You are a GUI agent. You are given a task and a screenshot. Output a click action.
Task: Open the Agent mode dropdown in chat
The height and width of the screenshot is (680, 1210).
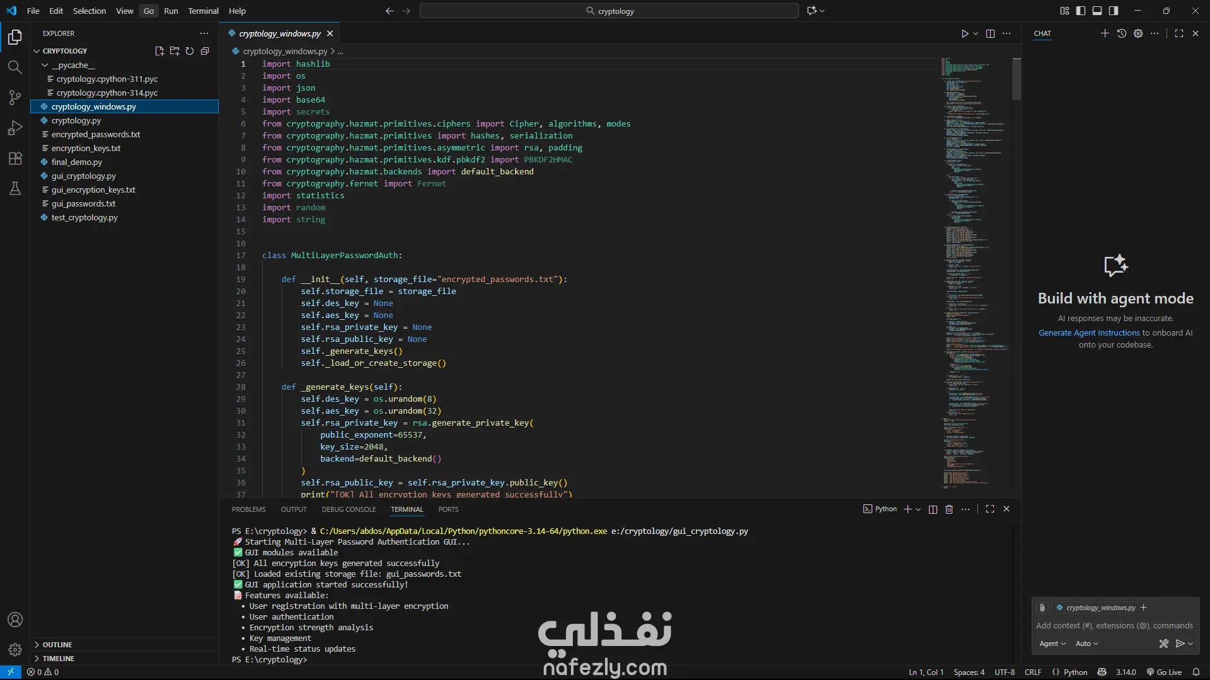(x=1052, y=643)
